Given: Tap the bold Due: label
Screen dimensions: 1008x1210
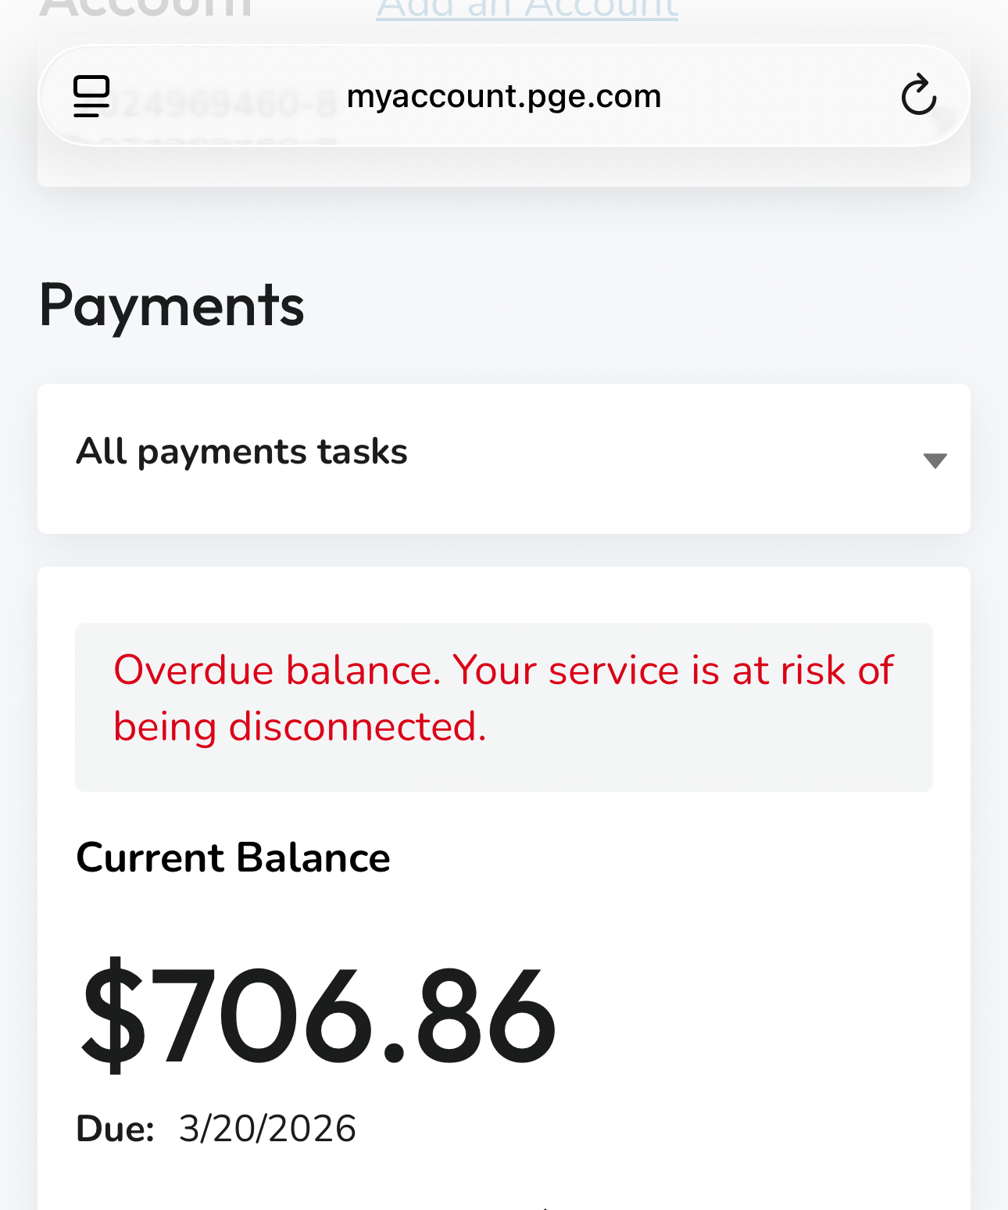Looking at the screenshot, I should [x=115, y=1129].
